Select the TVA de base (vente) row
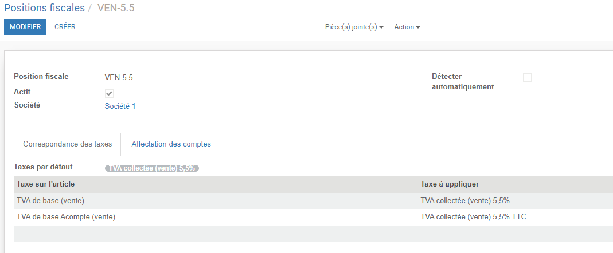The height and width of the screenshot is (253, 613). point(314,201)
